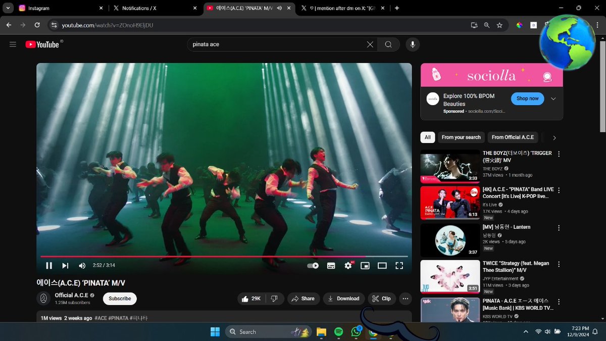Open the Sociolla ad banner

(x=492, y=75)
